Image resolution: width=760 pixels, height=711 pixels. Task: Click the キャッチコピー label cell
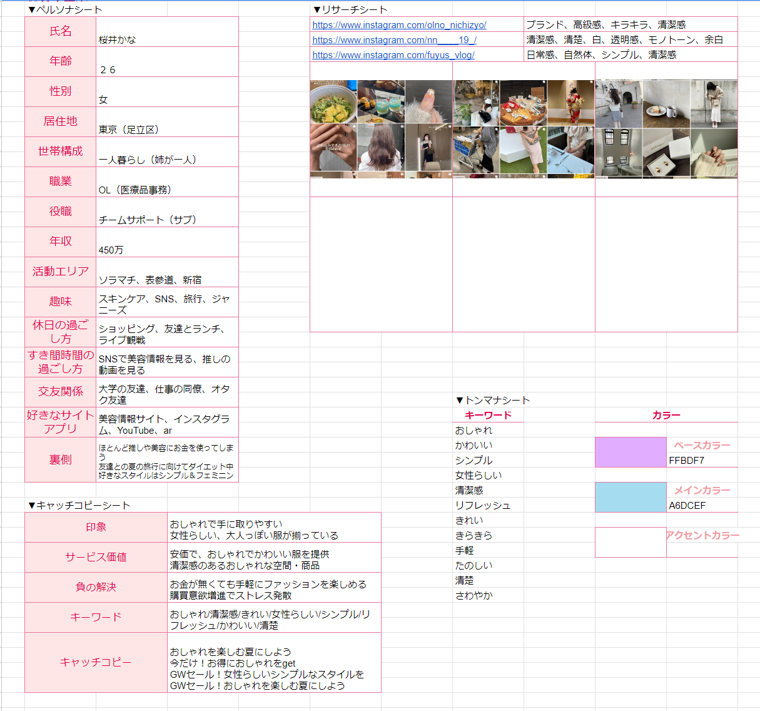pos(96,662)
